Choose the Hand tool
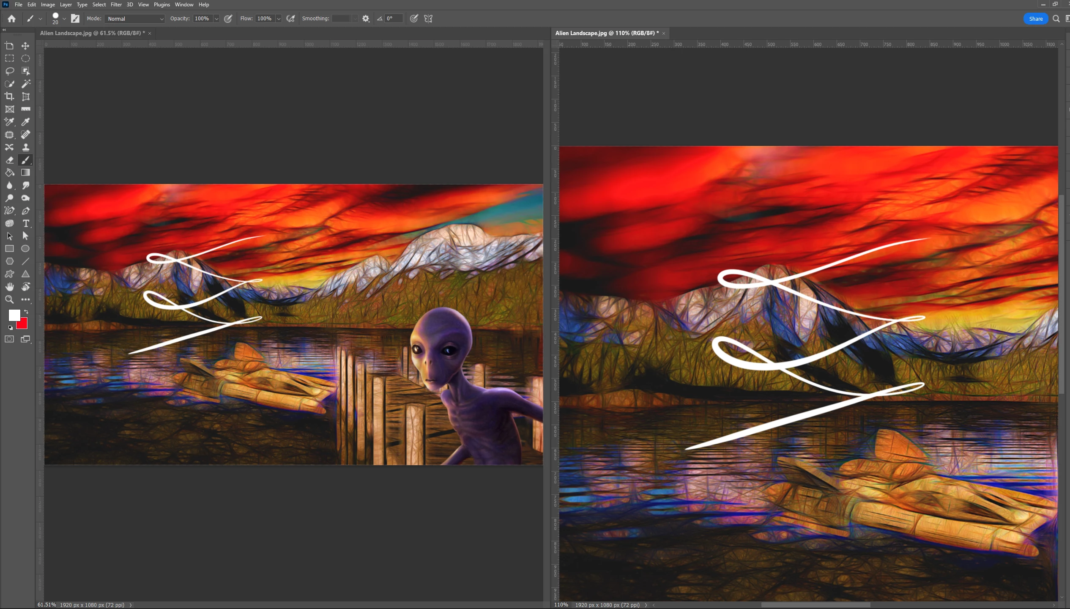The width and height of the screenshot is (1070, 609). click(x=9, y=287)
